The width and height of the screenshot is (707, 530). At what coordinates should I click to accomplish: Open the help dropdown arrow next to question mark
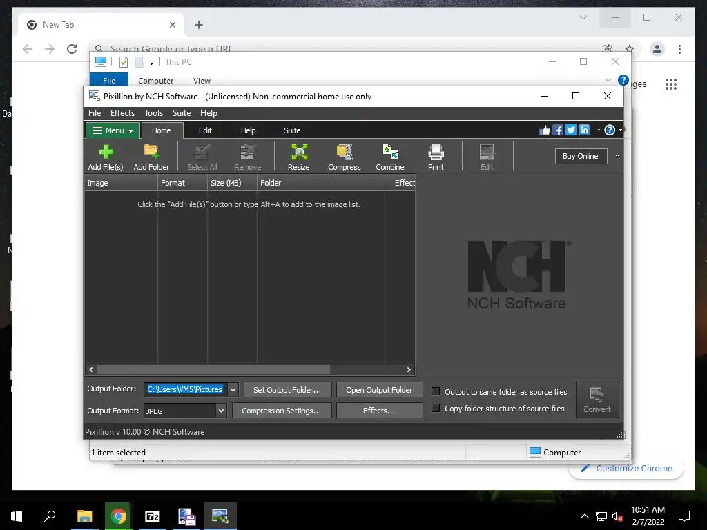[621, 130]
